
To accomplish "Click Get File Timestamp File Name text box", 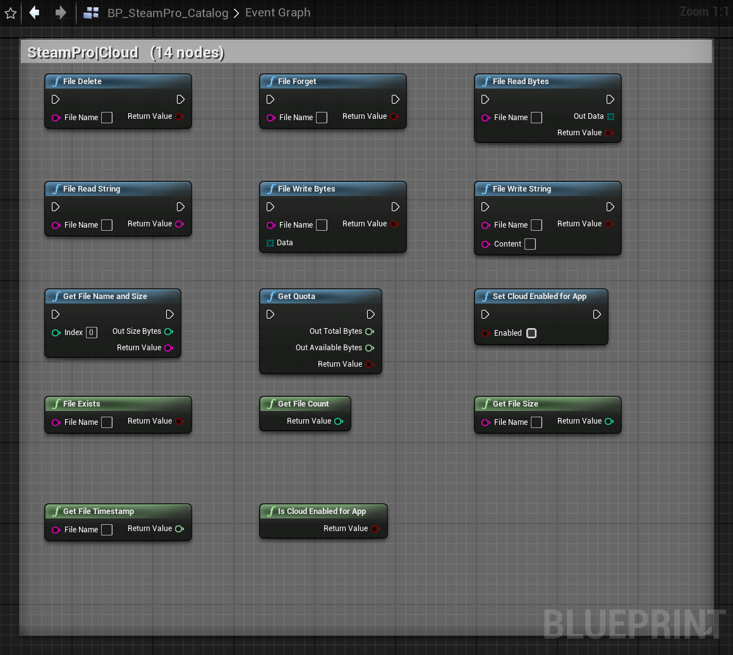I will (x=107, y=530).
